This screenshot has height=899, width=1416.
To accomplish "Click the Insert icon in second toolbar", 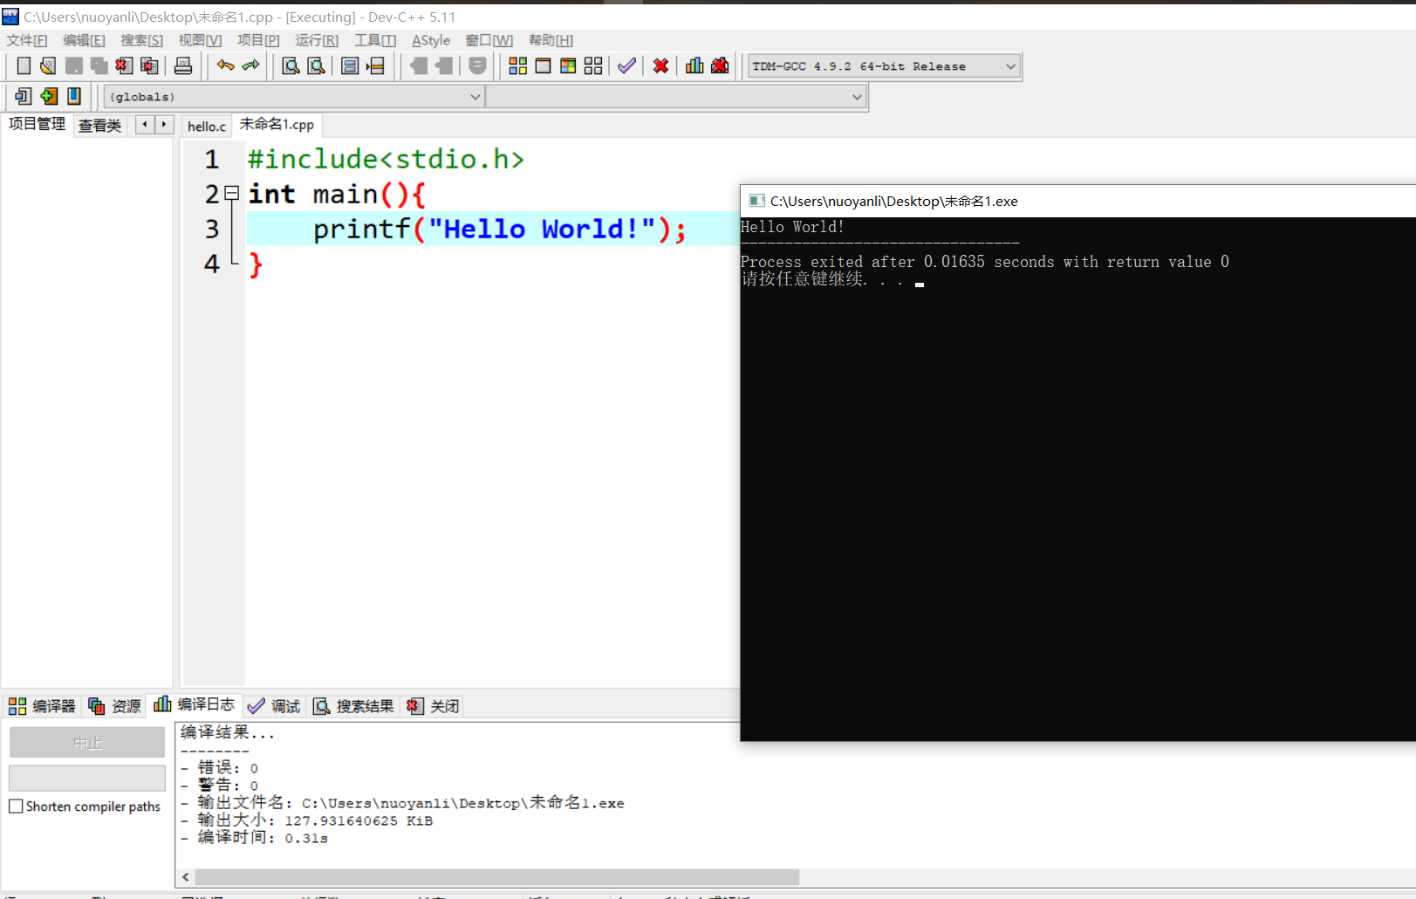I will (x=24, y=96).
